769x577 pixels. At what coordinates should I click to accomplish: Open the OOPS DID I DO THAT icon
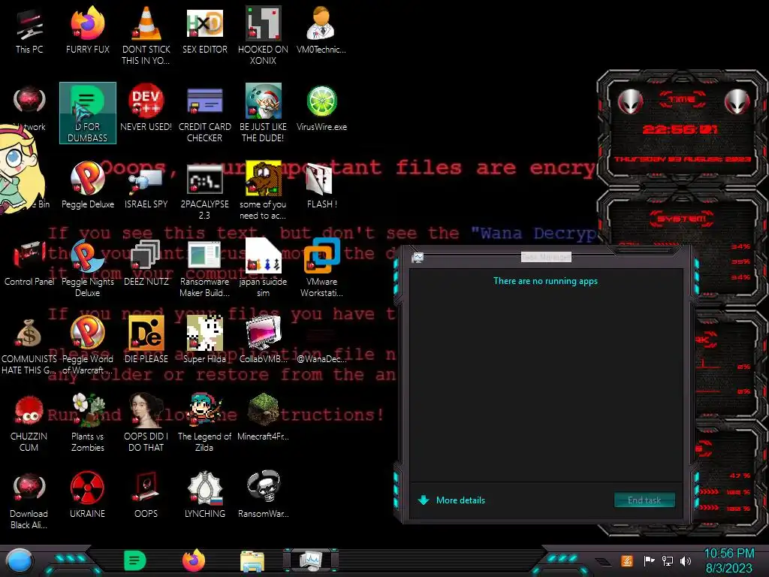coord(146,422)
